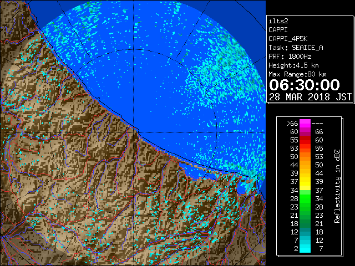
Task: Click the 06:30:00 timestamp
Action: click(x=305, y=85)
